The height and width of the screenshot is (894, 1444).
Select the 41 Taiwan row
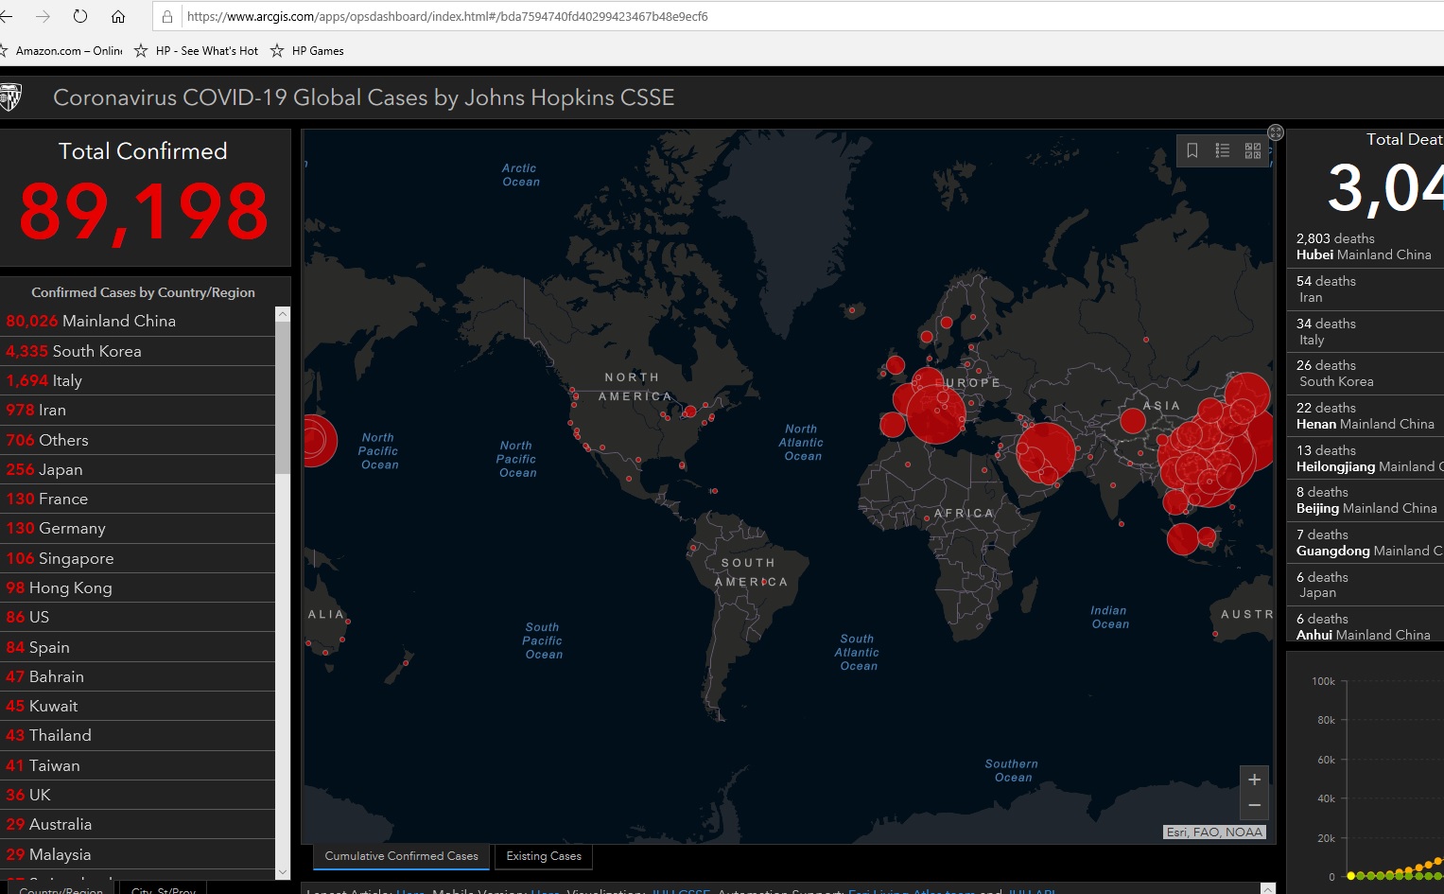138,765
